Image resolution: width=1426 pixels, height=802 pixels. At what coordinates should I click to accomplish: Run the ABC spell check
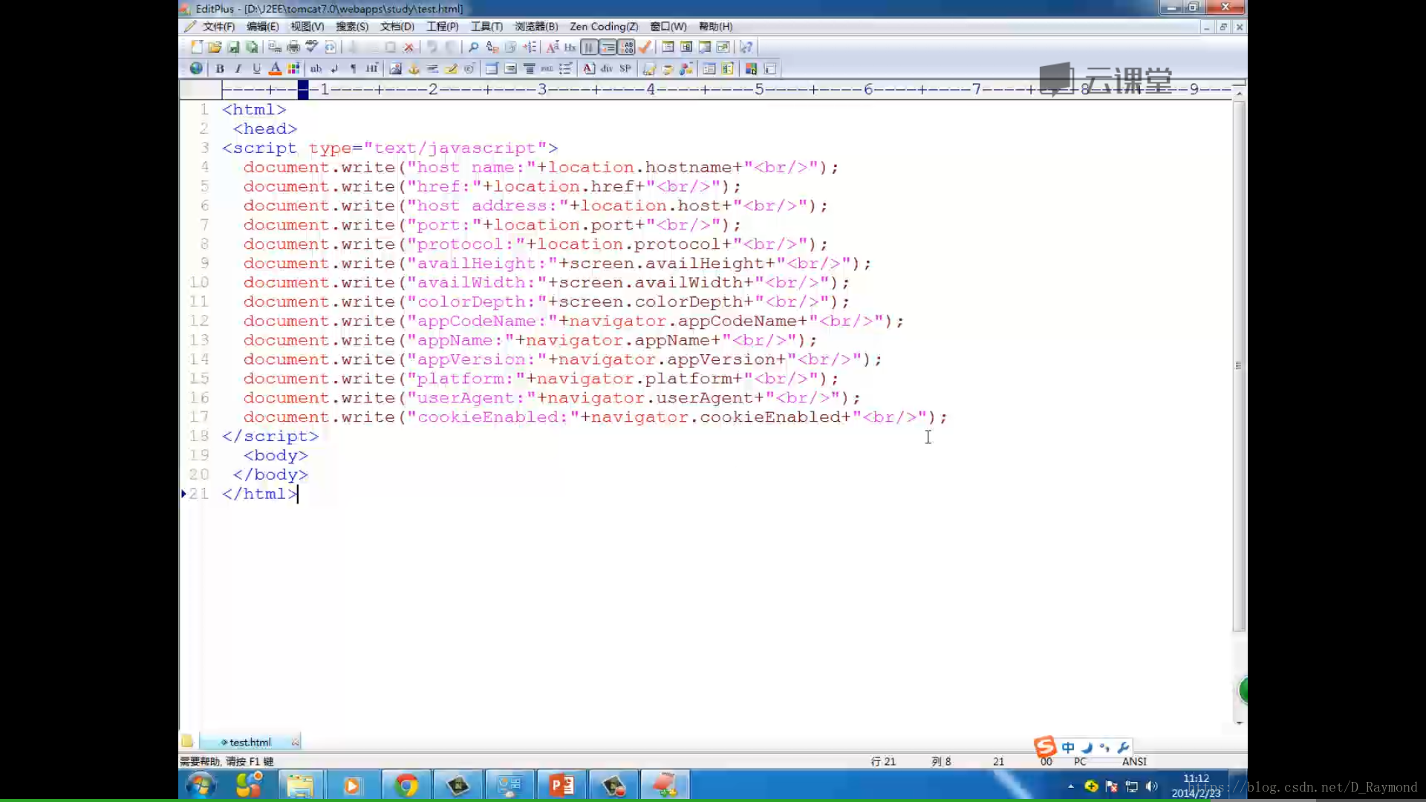tap(312, 47)
